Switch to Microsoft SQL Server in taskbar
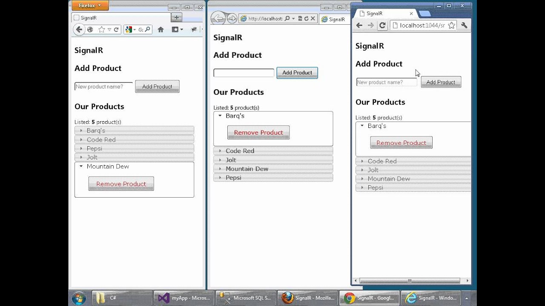 [x=246, y=298]
